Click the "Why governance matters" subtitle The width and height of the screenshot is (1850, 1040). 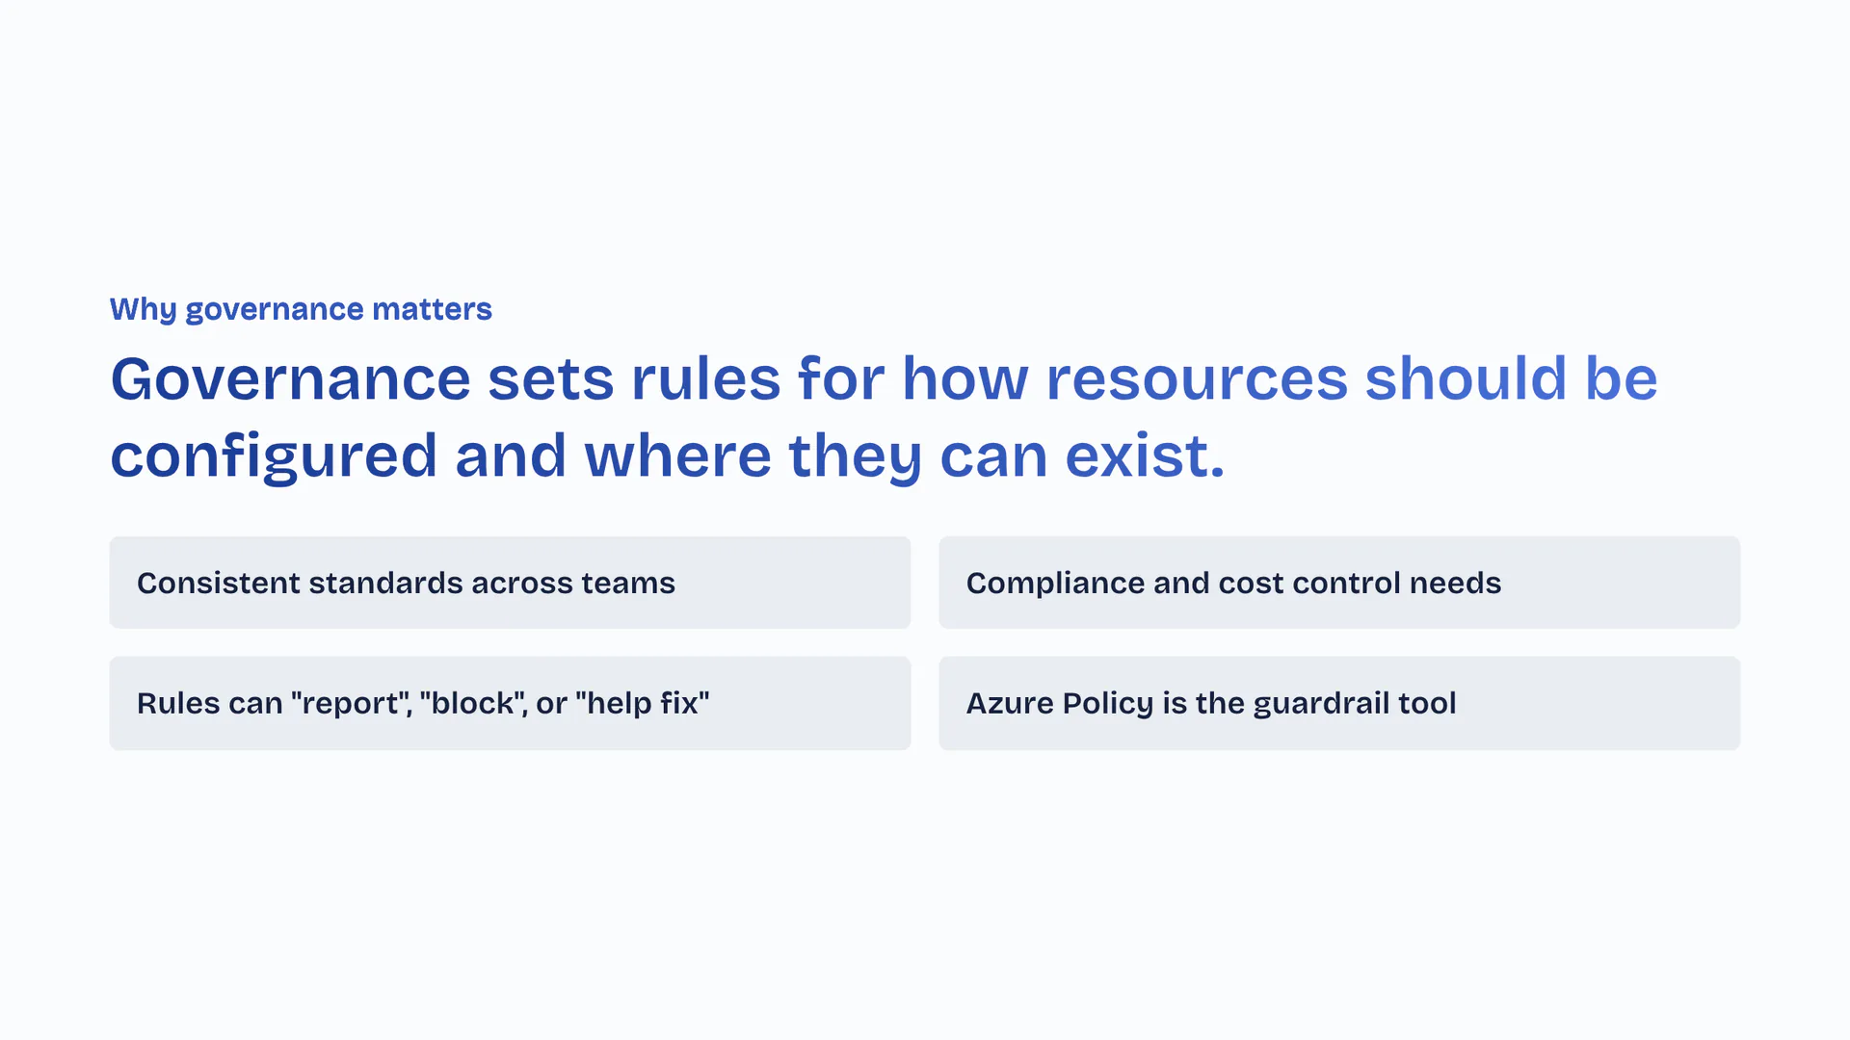tap(301, 309)
